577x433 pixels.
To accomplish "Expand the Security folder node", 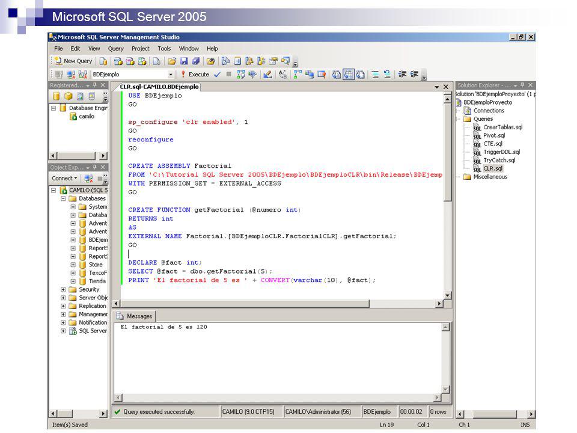I will point(63,289).
